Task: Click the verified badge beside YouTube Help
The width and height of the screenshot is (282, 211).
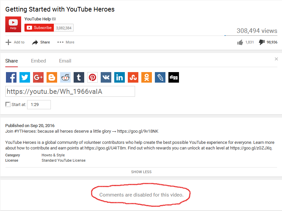Action: [54, 19]
